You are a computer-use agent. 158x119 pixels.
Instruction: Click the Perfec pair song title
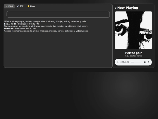click(x=133, y=53)
